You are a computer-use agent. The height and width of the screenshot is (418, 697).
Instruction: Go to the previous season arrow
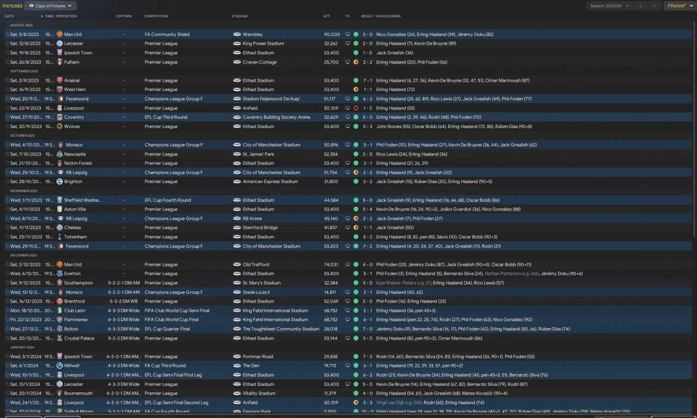coord(641,5)
